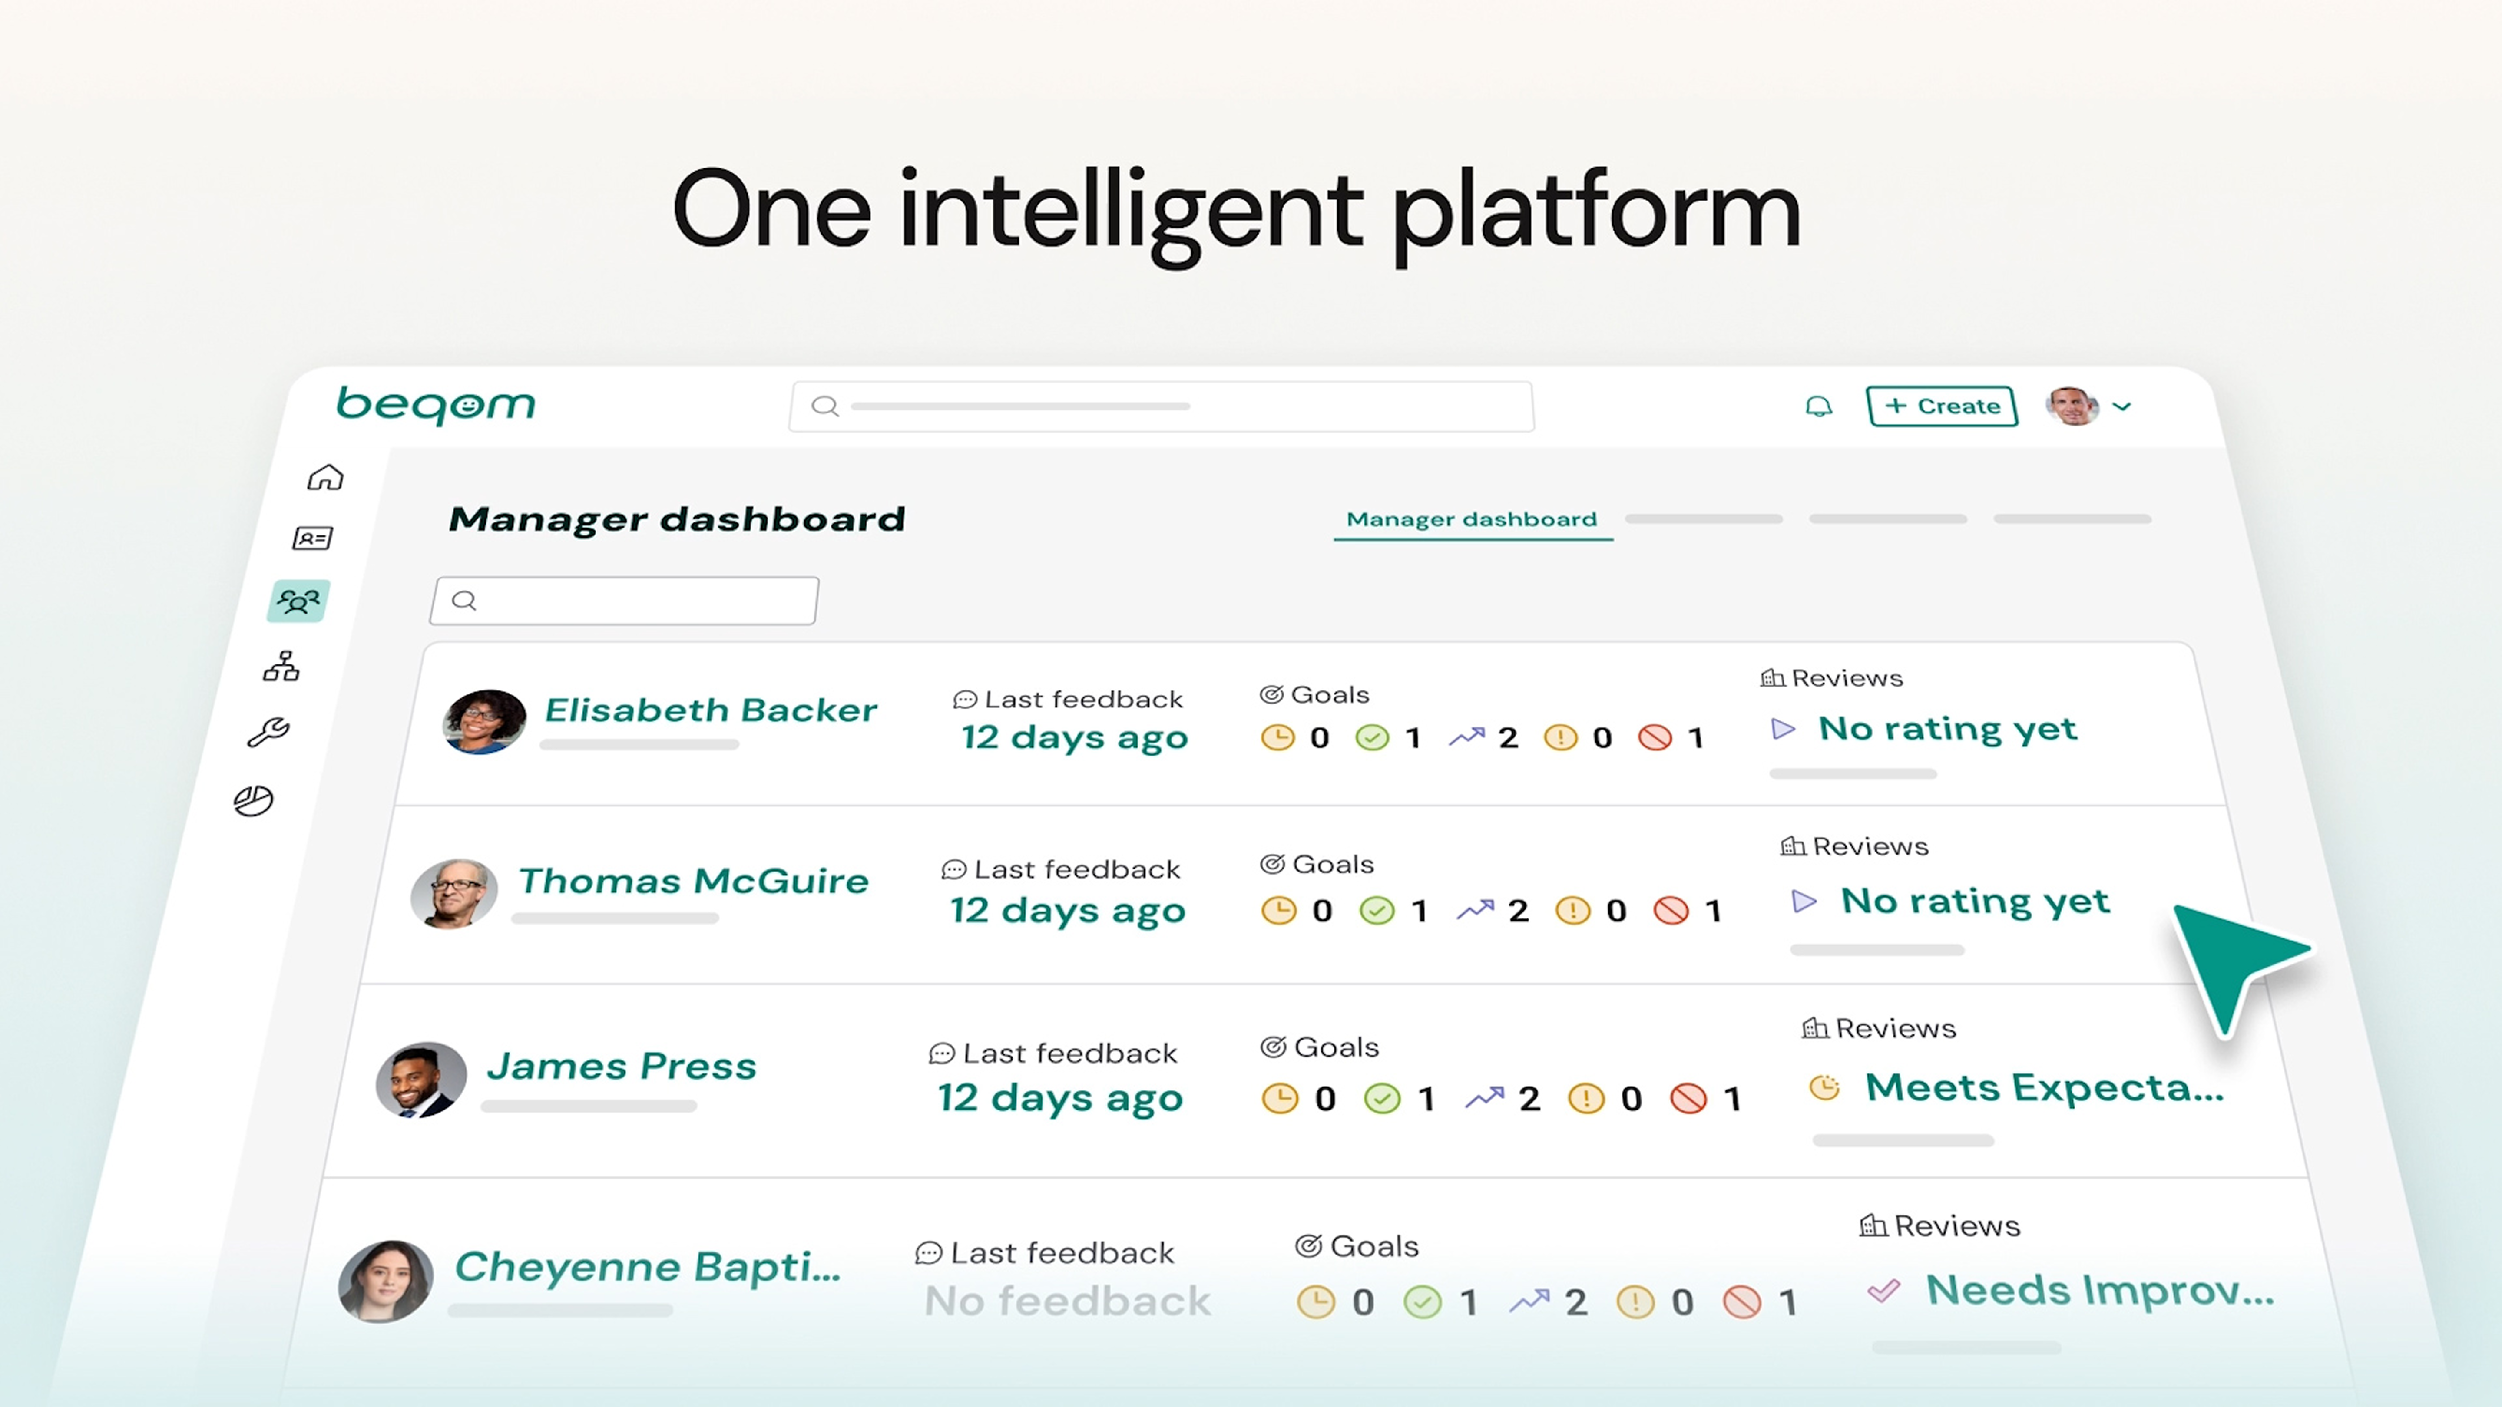
Task: Open the Home icon in sidebar
Action: tap(325, 478)
